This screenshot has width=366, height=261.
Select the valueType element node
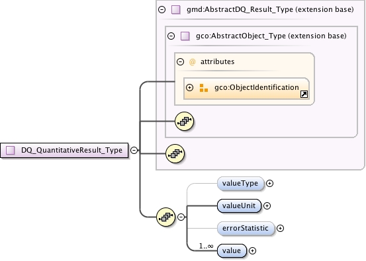click(x=240, y=184)
